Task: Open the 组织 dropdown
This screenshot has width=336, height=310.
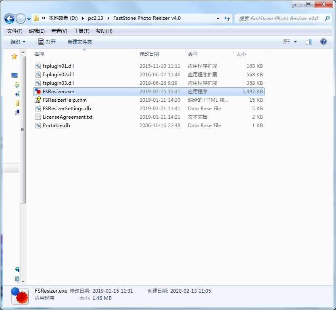Action: coord(18,42)
